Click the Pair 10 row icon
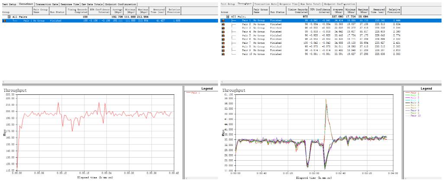The width and height of the screenshot is (444, 181). point(223,54)
